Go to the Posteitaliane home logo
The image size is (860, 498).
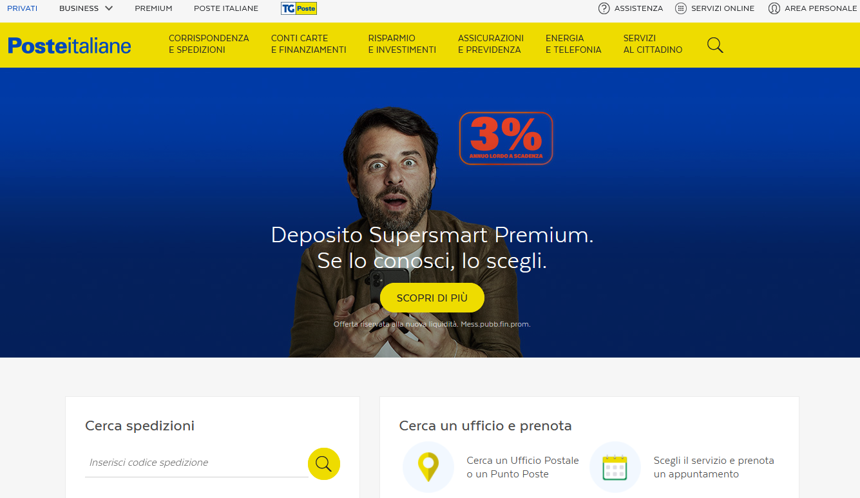(70, 45)
